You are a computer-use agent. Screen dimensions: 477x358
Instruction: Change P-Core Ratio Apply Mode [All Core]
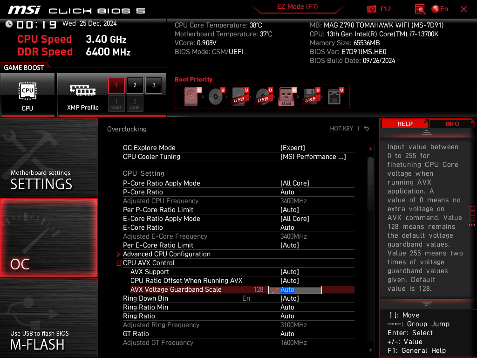pos(294,183)
